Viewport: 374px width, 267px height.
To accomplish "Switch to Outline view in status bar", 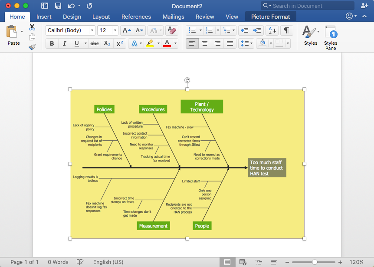I will (259, 262).
